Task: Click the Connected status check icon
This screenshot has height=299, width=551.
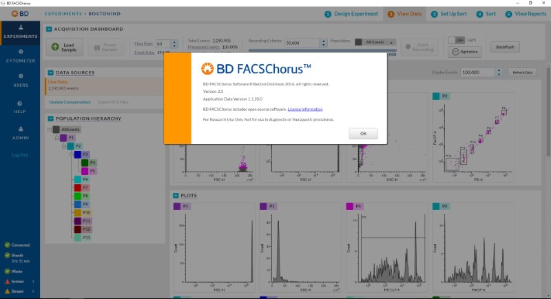Action: 7,245
